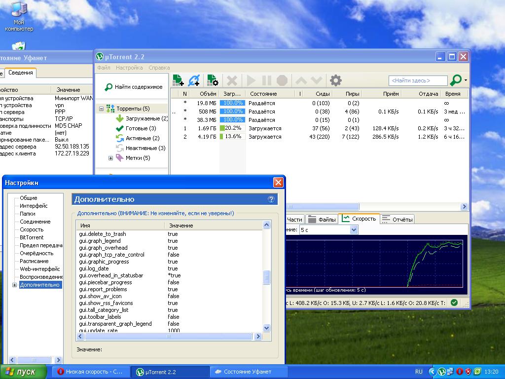Click down arrow of settings list scrollbar
The height and width of the screenshot is (379, 505).
click(267, 328)
